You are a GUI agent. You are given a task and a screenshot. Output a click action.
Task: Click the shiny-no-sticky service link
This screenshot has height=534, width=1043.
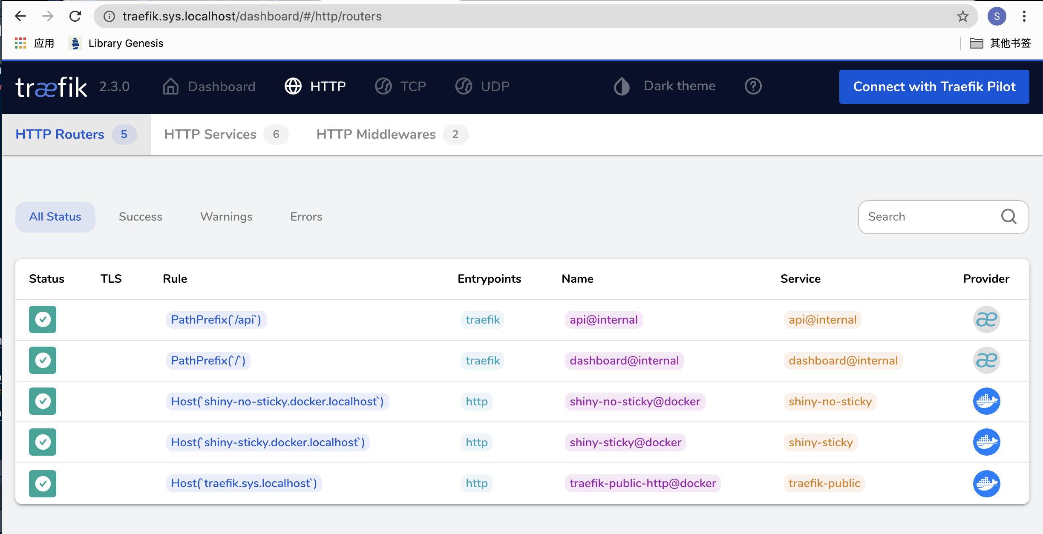tap(829, 401)
